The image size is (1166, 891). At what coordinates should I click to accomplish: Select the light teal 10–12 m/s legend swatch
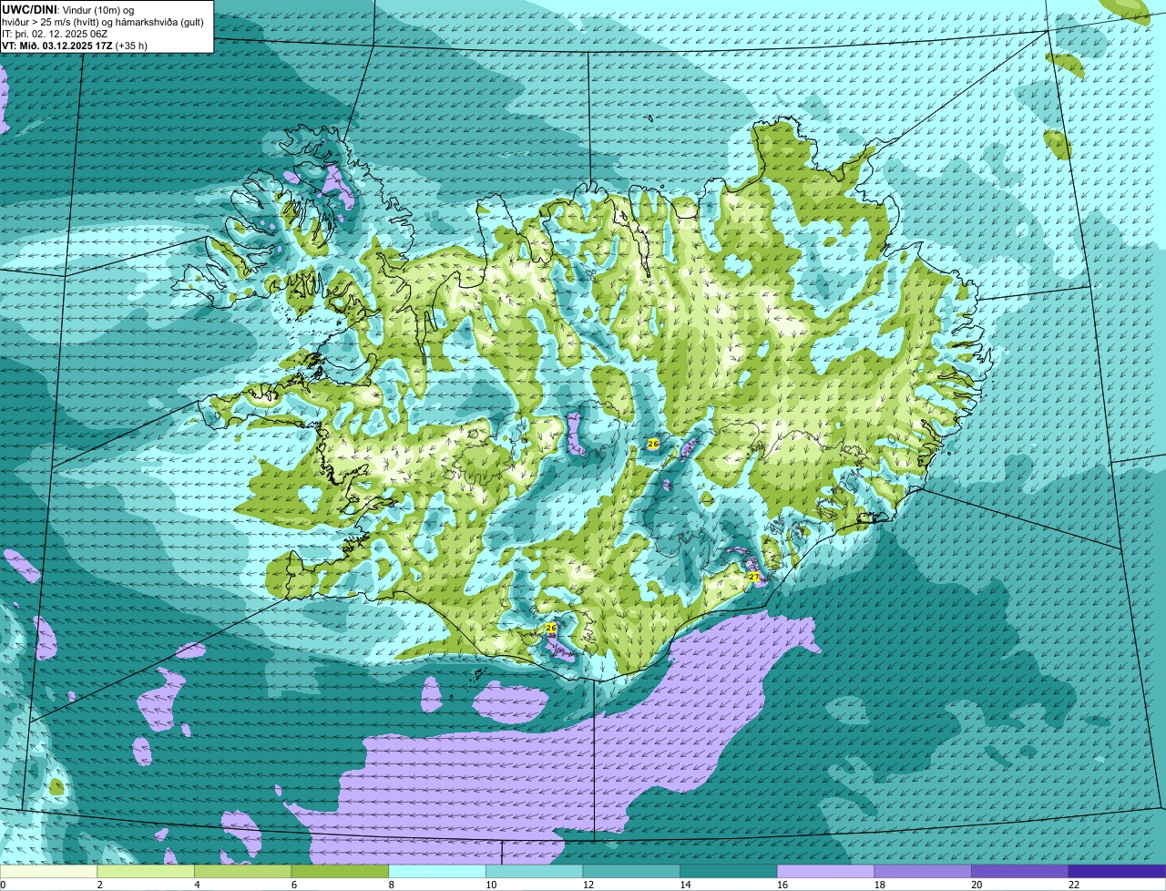pyautogui.click(x=534, y=872)
